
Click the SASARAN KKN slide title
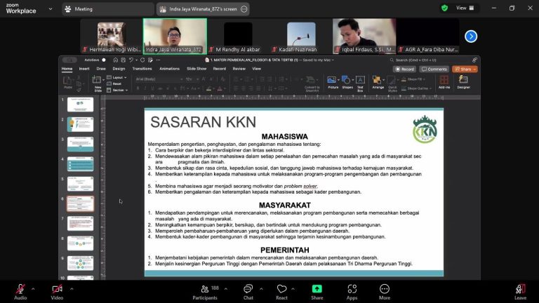point(203,122)
